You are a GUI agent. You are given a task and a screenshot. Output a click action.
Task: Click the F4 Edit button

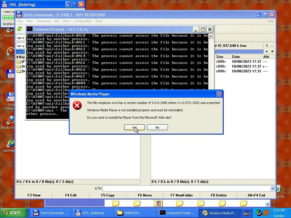(x=71, y=195)
